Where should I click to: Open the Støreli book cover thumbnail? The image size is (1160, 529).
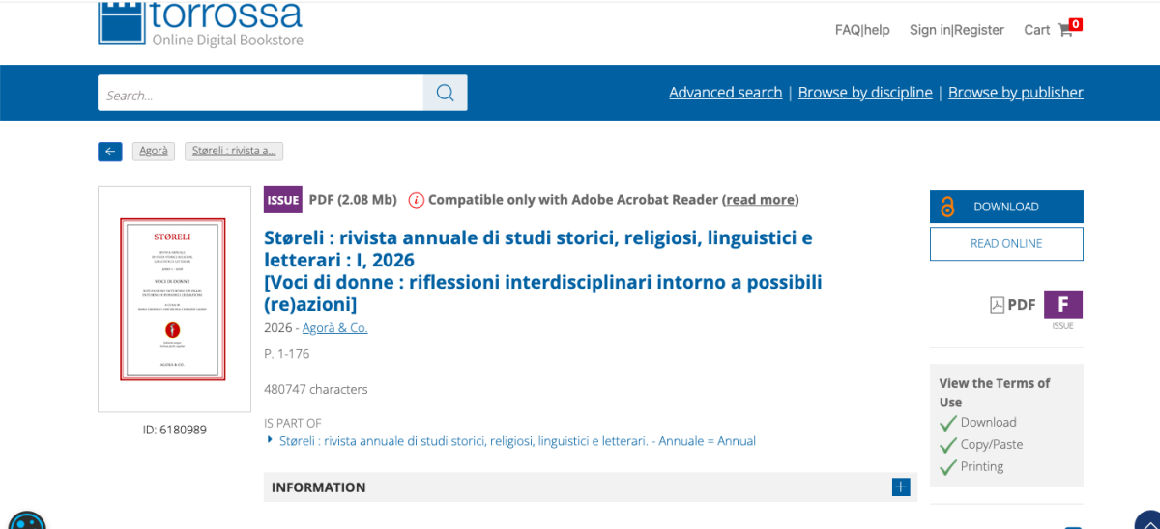click(173, 299)
